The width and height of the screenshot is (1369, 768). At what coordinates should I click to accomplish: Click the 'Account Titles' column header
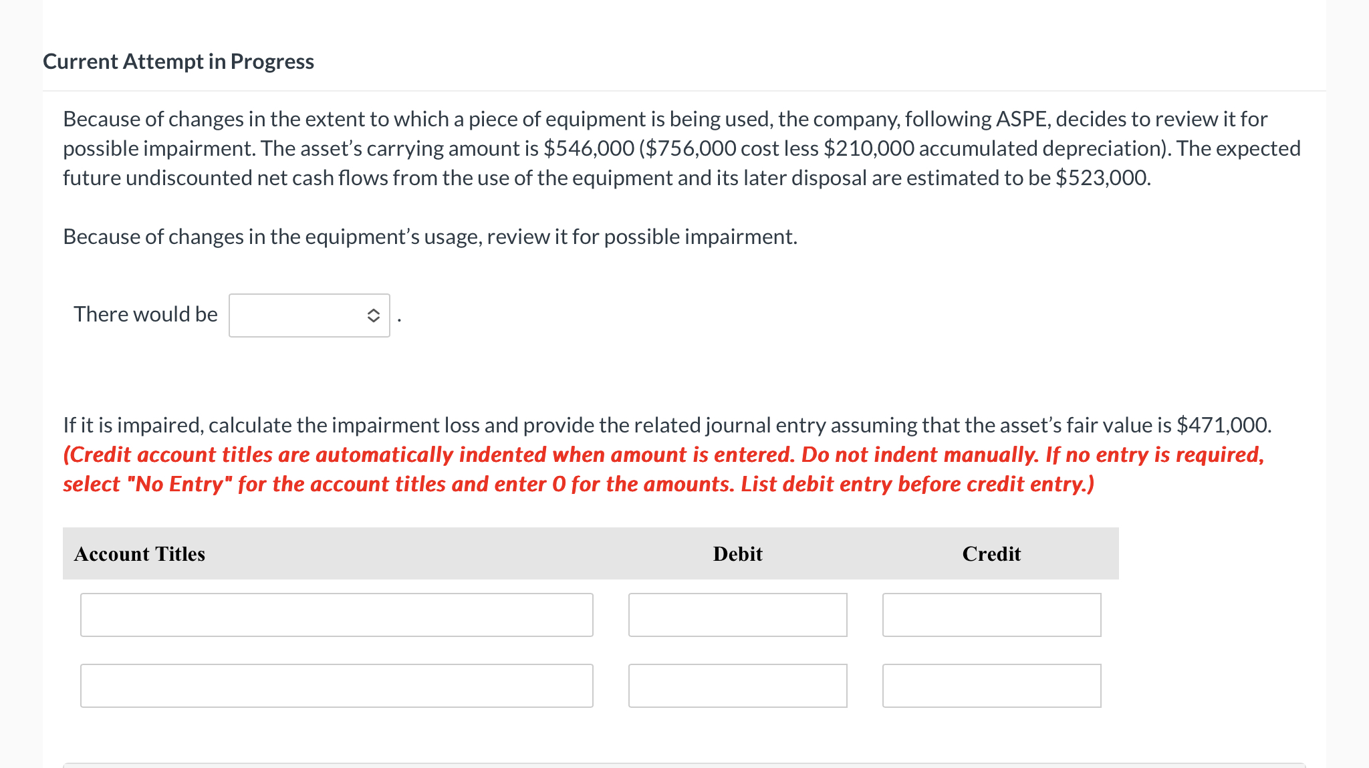(x=139, y=554)
